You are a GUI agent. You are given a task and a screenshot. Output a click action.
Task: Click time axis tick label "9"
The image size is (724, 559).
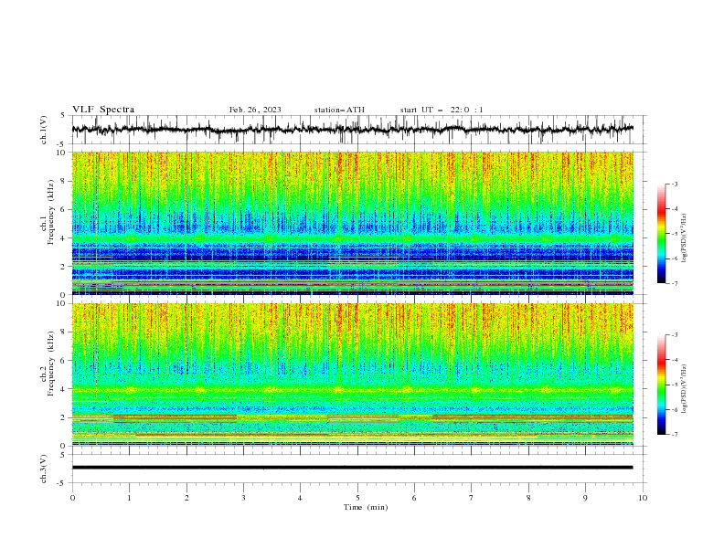click(585, 498)
